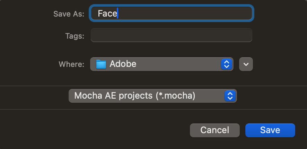Click the Cancel button
This screenshot has width=307, height=149.
tap(215, 130)
